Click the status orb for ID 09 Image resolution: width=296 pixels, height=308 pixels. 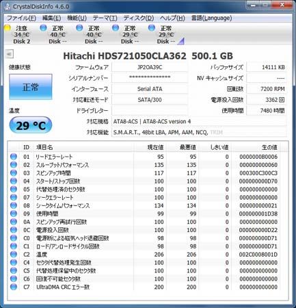tap(14, 214)
